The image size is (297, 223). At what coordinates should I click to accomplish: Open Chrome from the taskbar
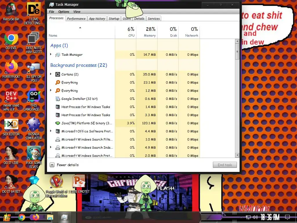click(x=21, y=217)
